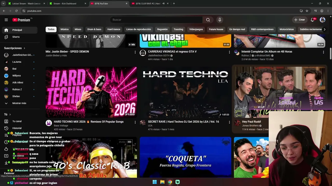Open the Chrome media controls icon
Screen dimensions: 332x186
315,11
